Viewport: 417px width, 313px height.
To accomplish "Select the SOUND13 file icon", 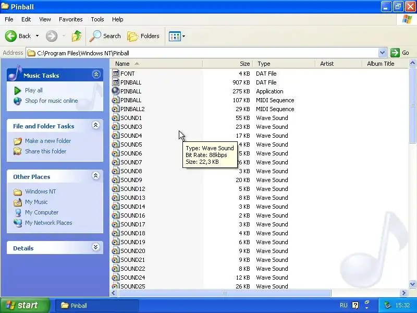I will coord(115,198).
